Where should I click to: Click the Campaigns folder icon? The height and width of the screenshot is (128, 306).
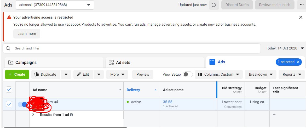tap(10, 63)
